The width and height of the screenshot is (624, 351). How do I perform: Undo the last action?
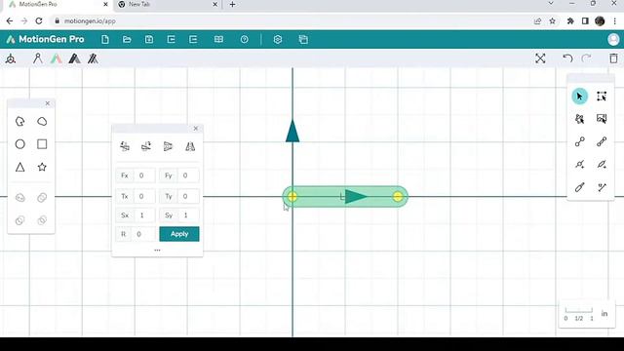[567, 58]
